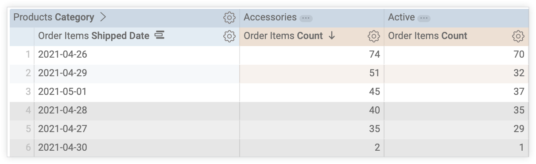The width and height of the screenshot is (536, 164).
Task: Click the 2021-04-30 date cell
Action: [62, 148]
